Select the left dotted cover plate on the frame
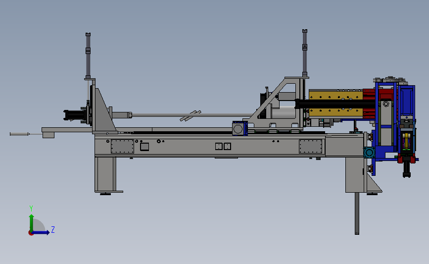Screen dimensions: 429x264 122,146
